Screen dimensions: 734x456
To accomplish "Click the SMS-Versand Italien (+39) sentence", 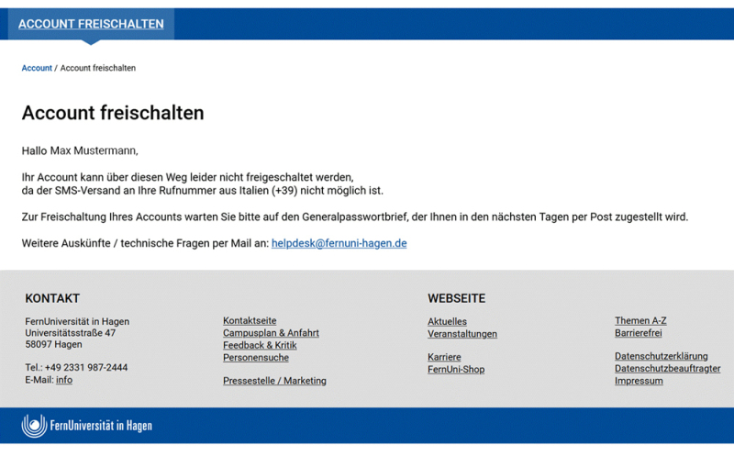I will point(202,191).
